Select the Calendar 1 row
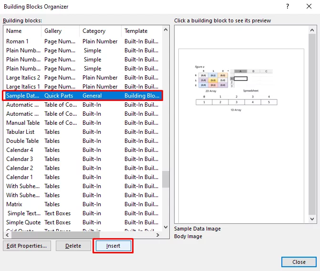Screen dimensions: 320x271 coord(83,177)
